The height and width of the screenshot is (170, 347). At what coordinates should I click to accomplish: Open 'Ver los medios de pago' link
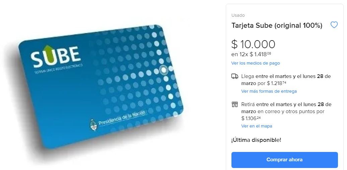(256, 63)
